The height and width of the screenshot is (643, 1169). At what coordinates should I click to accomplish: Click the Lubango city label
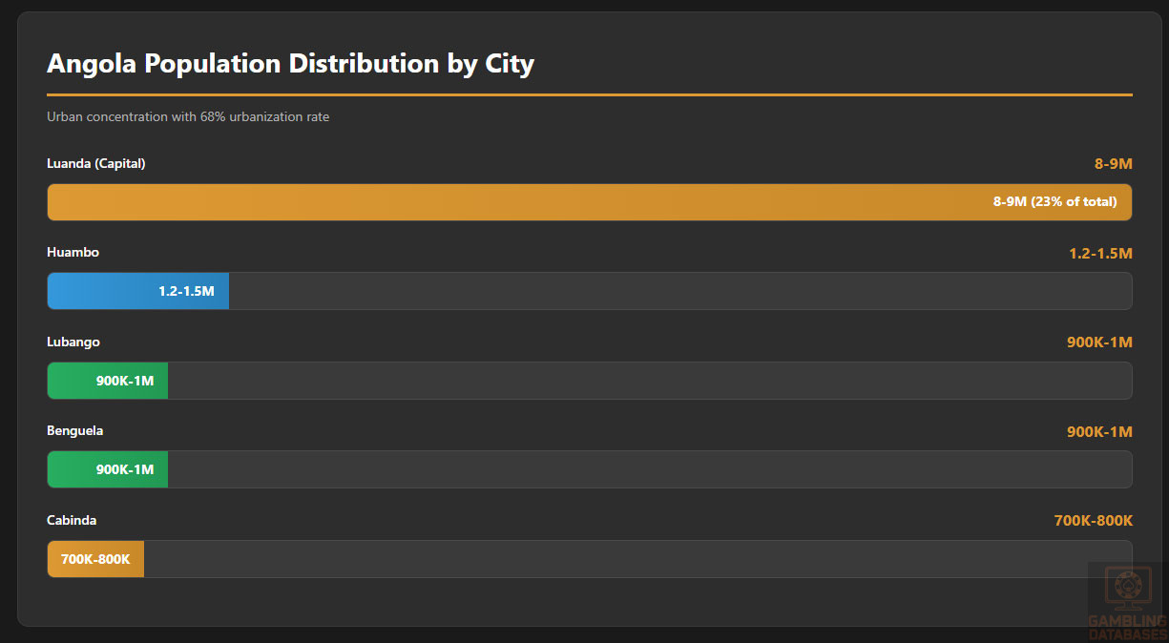[x=73, y=342]
